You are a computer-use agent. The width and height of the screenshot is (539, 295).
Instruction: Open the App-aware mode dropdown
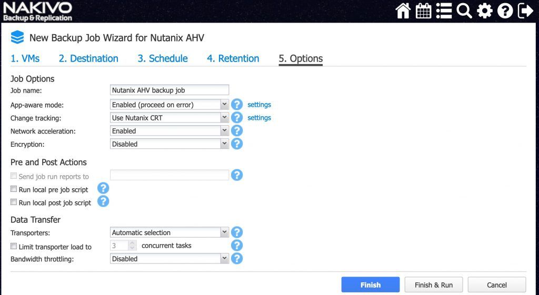coord(169,105)
